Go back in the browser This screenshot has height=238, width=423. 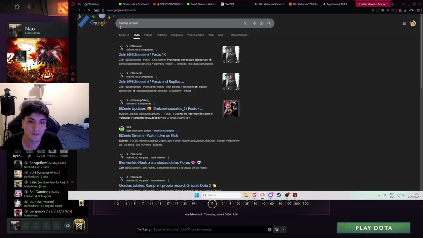pyautogui.click(x=79, y=10)
